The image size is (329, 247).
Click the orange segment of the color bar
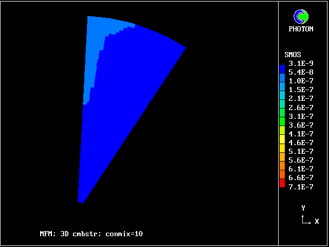(x=282, y=166)
